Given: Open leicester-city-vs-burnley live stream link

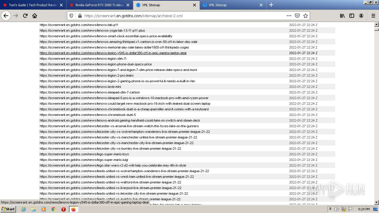Looking at the screenshot, I should coord(110,149).
